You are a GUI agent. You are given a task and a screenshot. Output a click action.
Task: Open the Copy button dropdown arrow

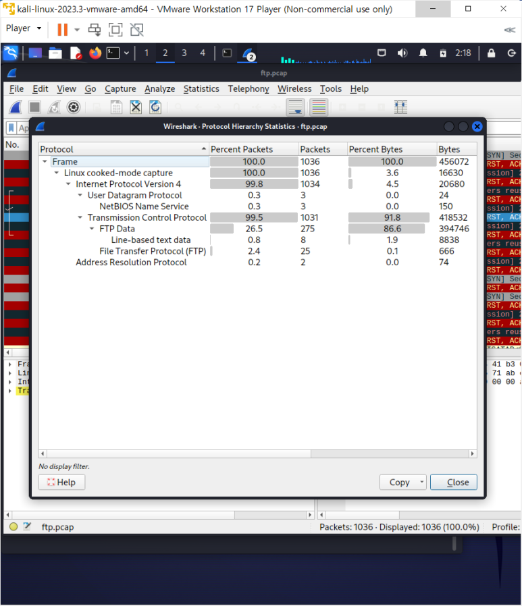click(421, 482)
